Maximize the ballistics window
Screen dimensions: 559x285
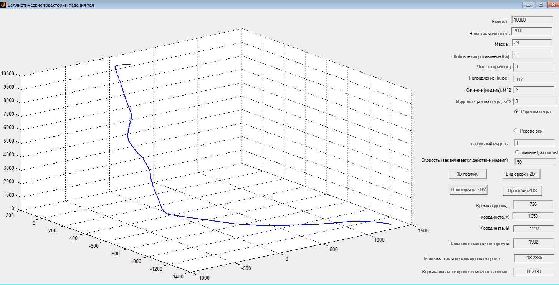[x=541, y=5]
